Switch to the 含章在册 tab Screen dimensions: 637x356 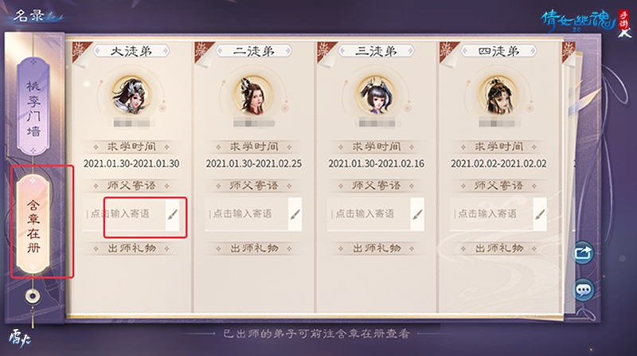point(33,224)
